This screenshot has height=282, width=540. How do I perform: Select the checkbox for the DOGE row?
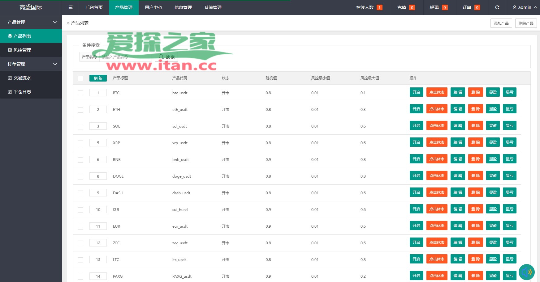point(80,176)
